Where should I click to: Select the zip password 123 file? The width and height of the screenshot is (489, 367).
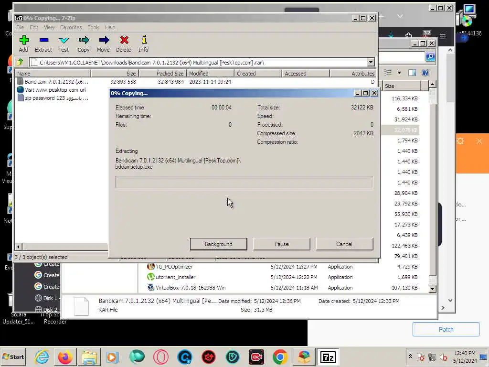53,98
